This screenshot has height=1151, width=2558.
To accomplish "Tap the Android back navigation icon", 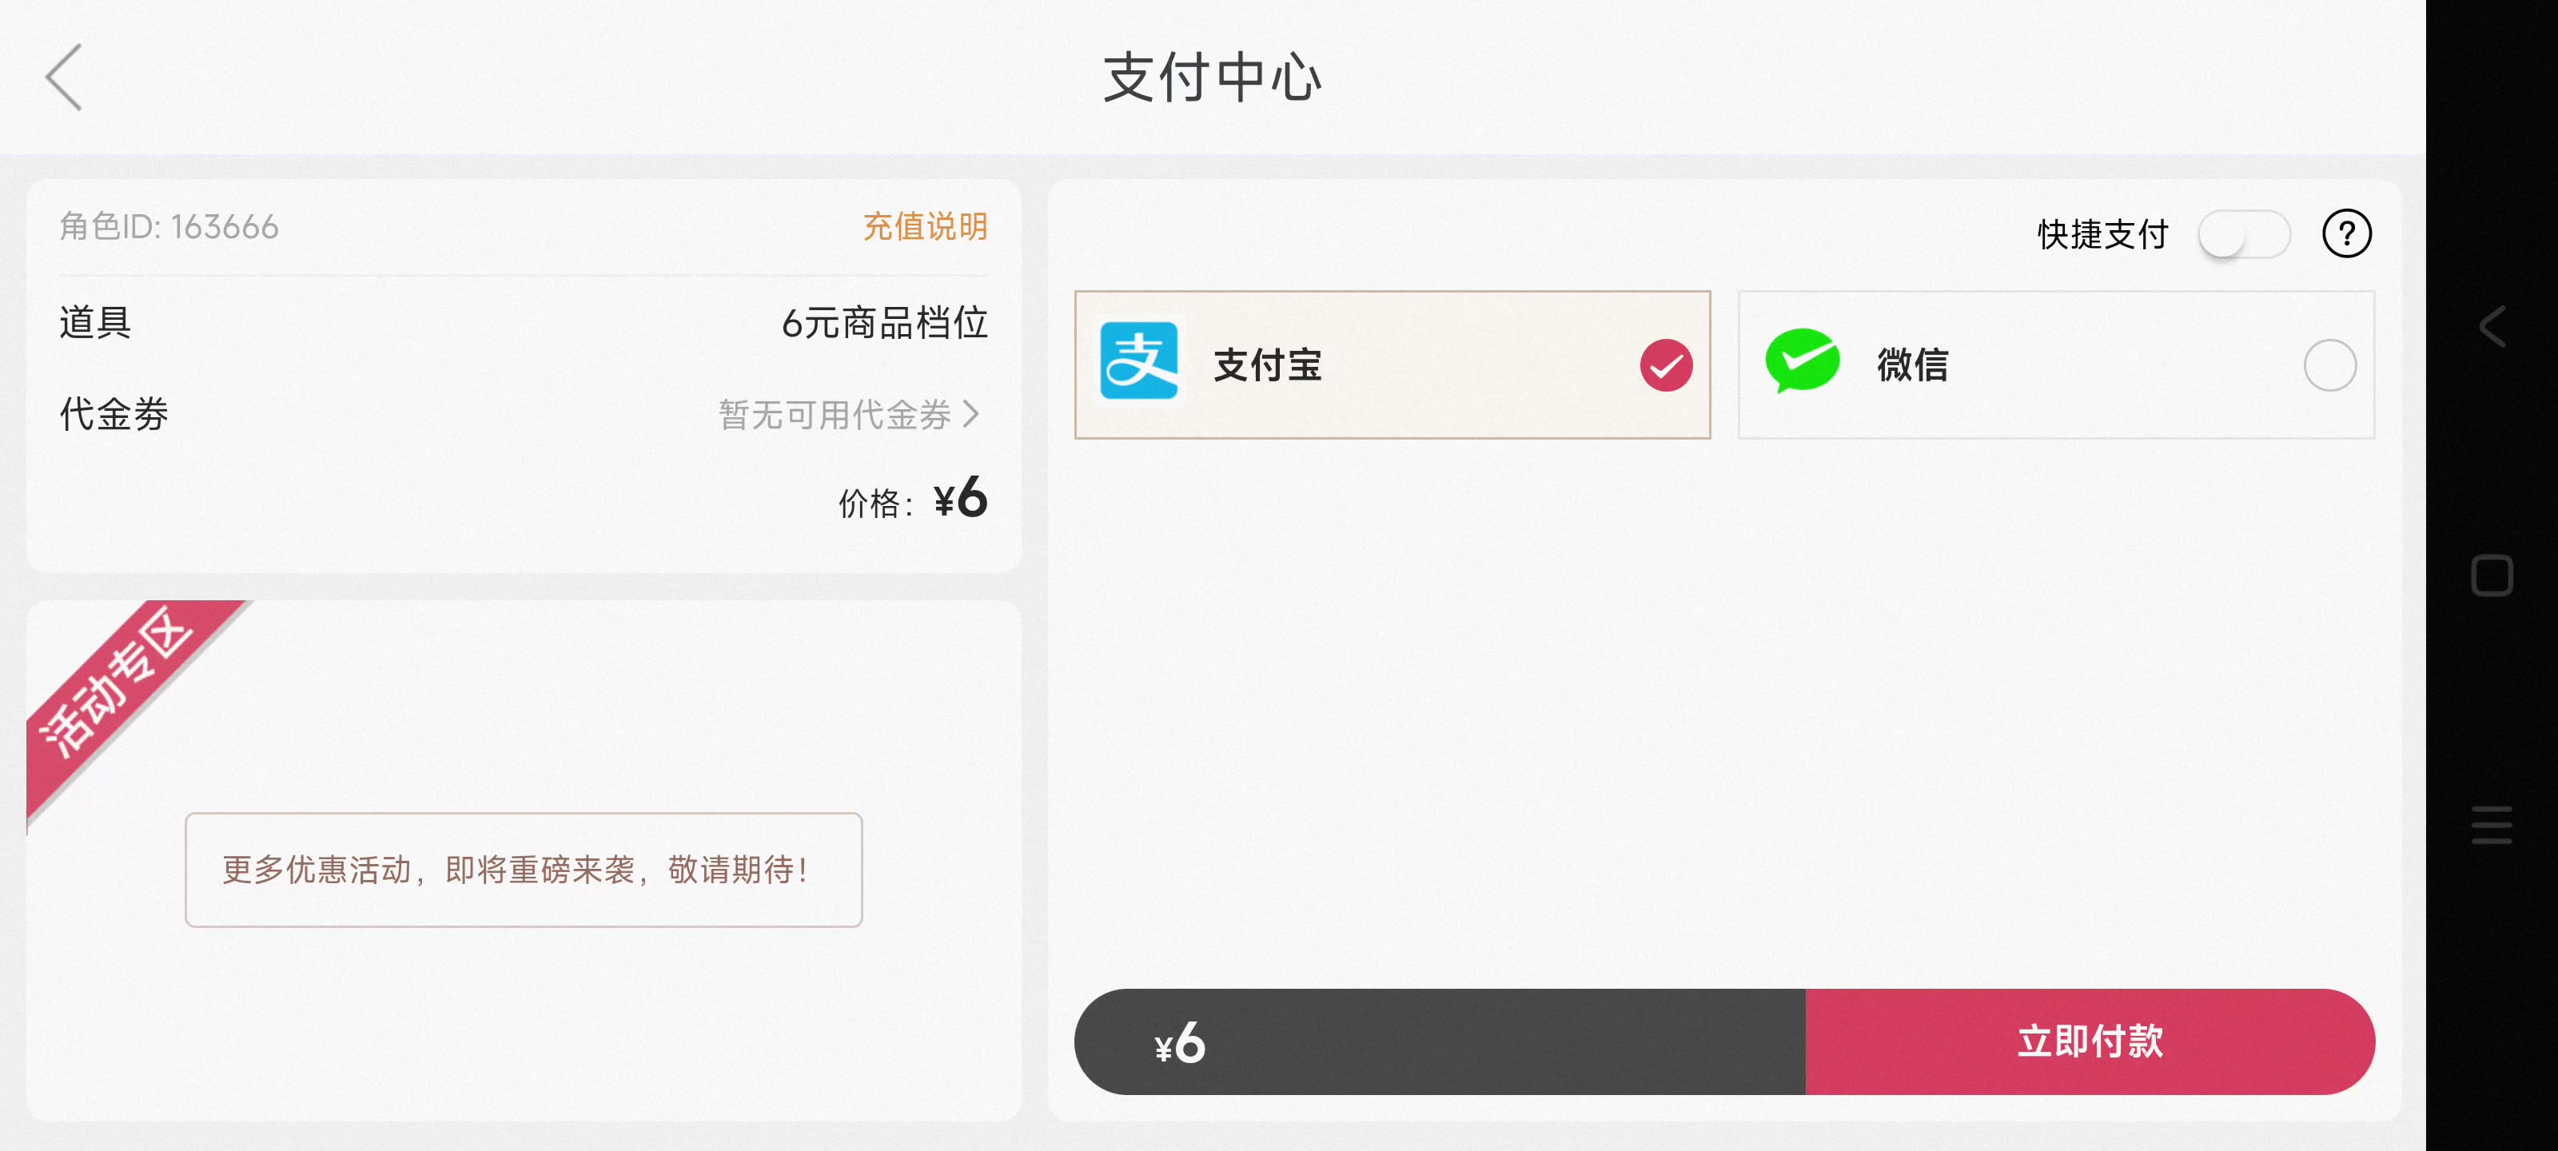I will click(x=2492, y=327).
